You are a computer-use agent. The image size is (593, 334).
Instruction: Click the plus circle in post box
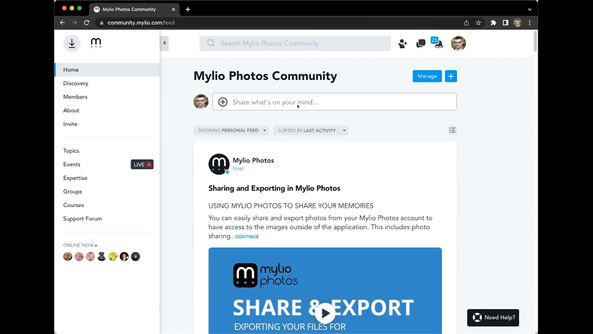223,102
